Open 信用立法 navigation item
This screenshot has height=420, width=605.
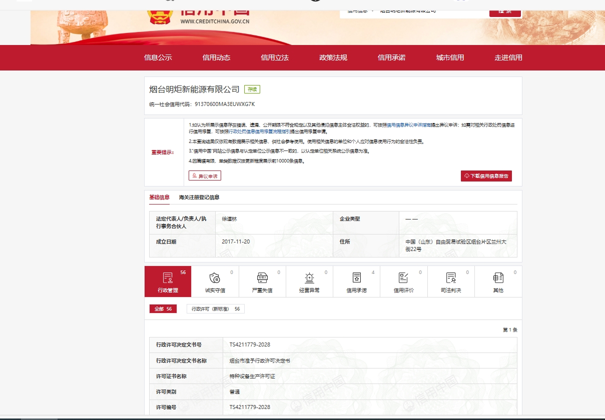pyautogui.click(x=275, y=57)
